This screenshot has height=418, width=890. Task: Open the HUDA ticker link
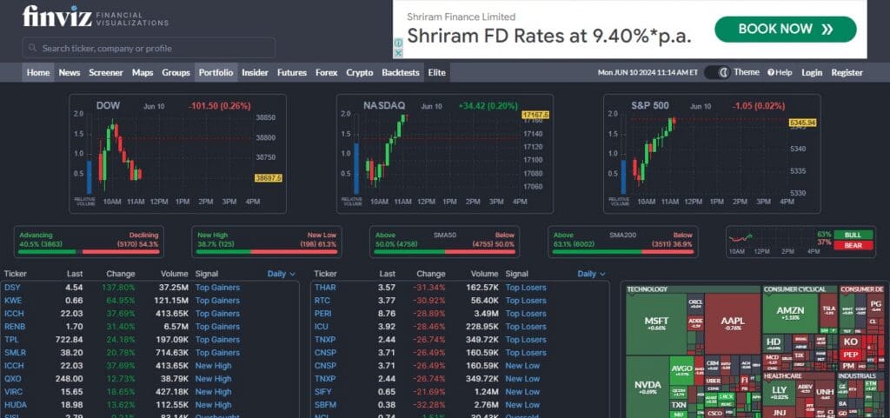(x=15, y=405)
